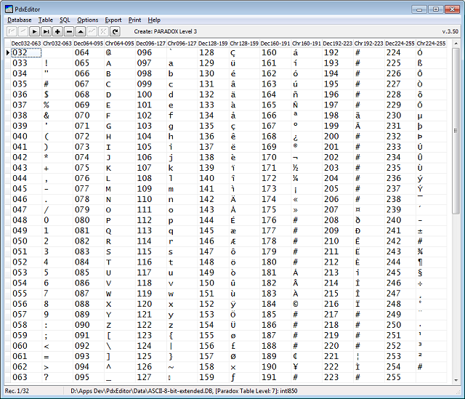Screen dimensions: 465x399
Task: Open the SQL menu
Action: coord(65,20)
